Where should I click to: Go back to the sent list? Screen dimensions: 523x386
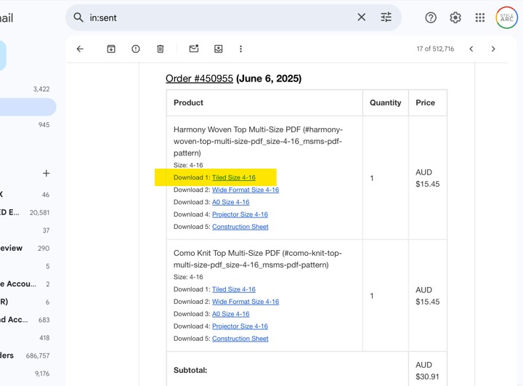[80, 49]
